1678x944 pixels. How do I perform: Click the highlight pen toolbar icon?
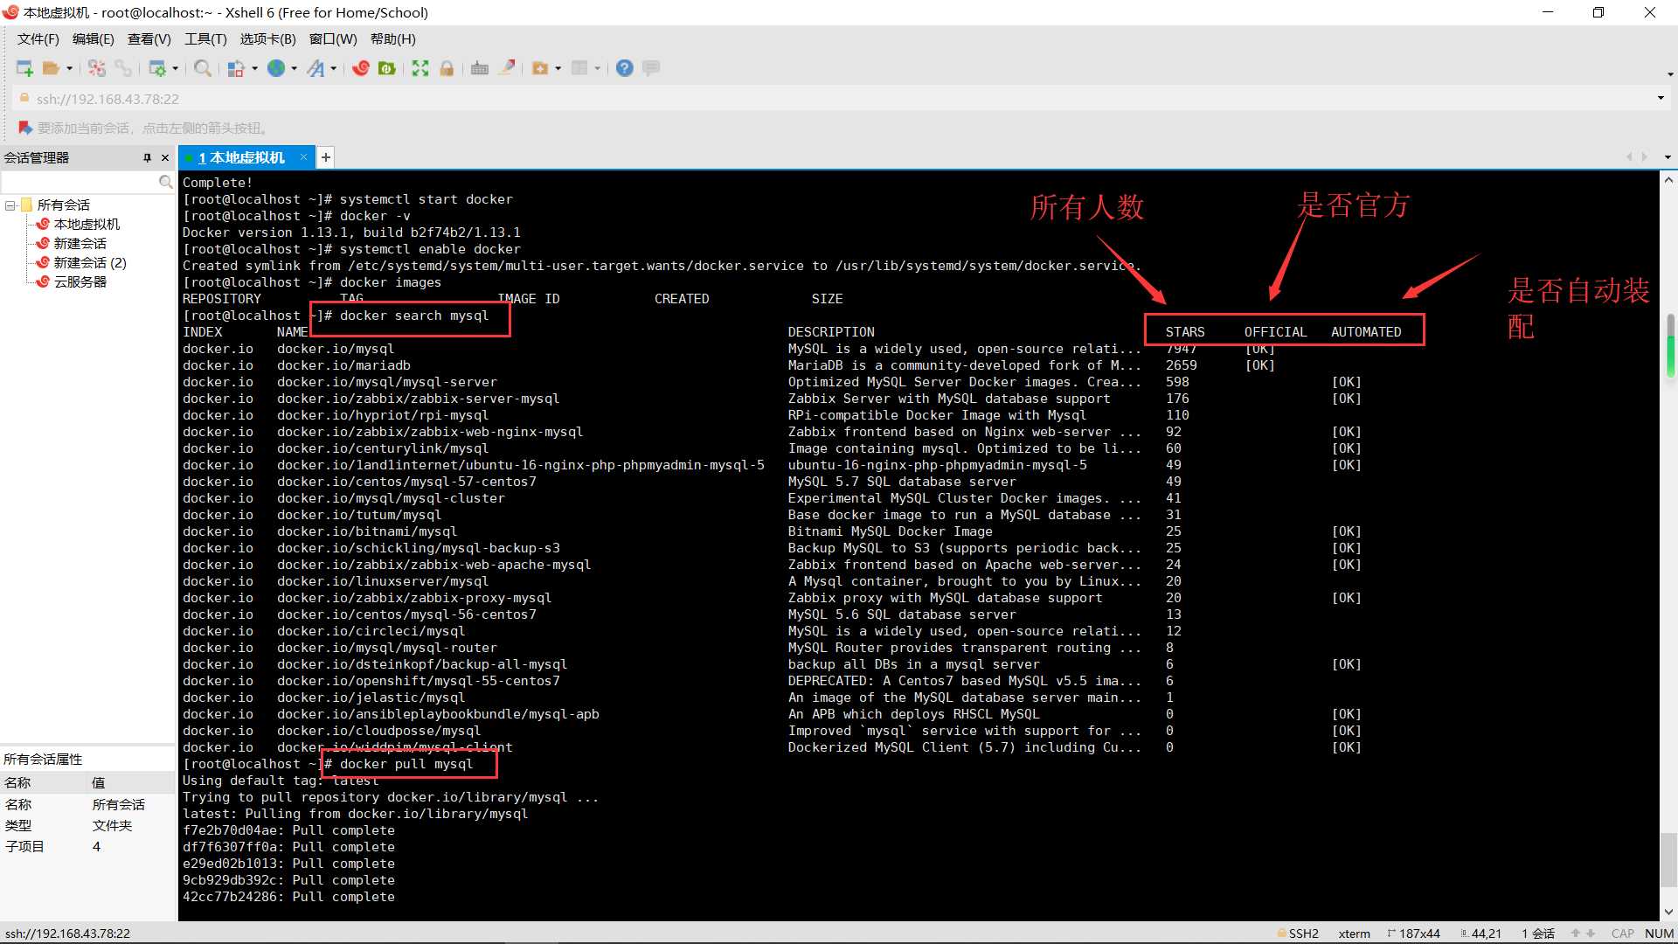tap(507, 68)
